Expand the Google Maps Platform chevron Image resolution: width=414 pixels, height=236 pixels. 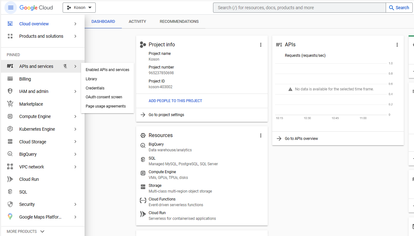click(x=75, y=217)
